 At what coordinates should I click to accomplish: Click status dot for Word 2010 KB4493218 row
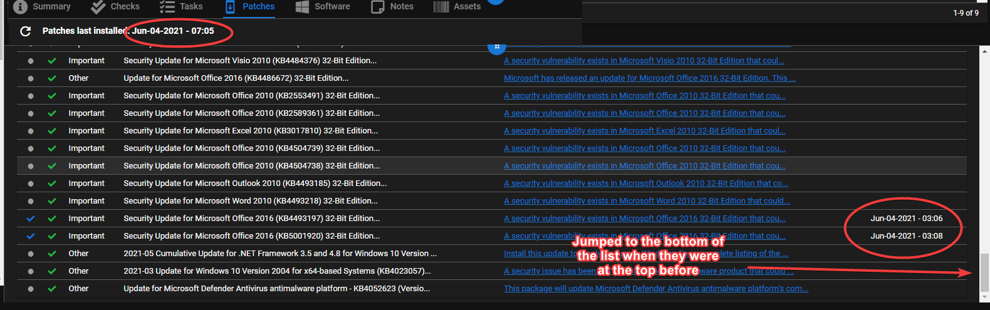(x=31, y=201)
